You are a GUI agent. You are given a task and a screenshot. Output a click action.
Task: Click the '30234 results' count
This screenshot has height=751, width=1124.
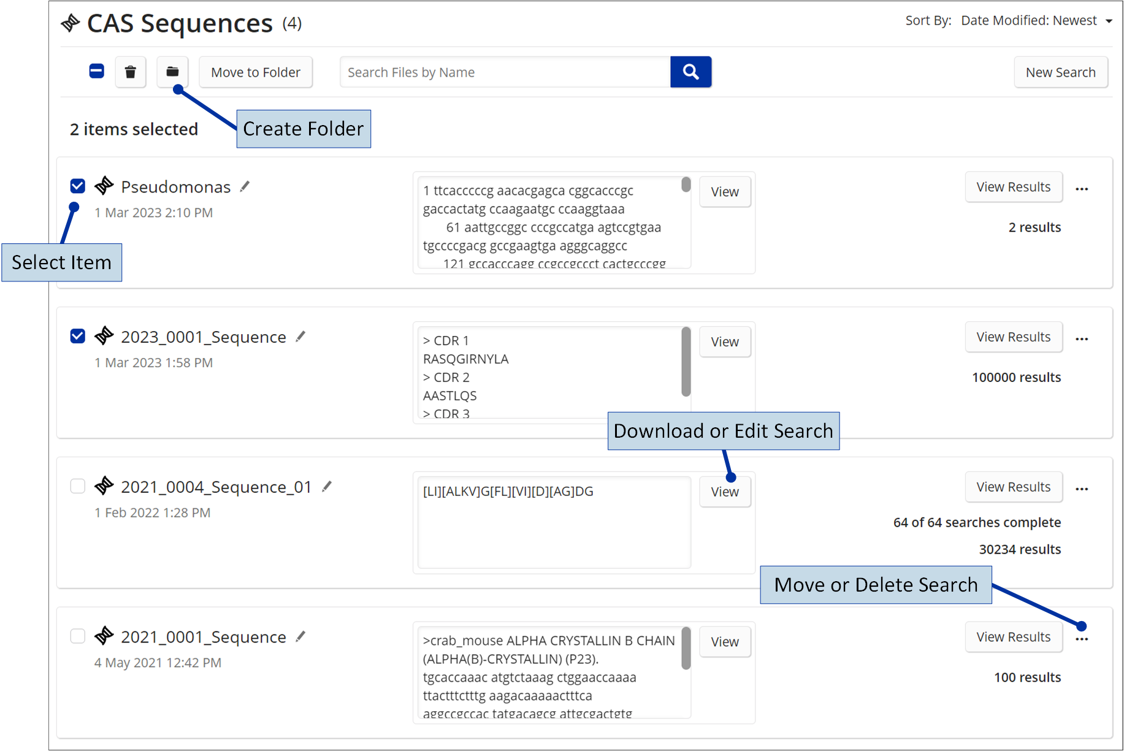[x=1020, y=549]
